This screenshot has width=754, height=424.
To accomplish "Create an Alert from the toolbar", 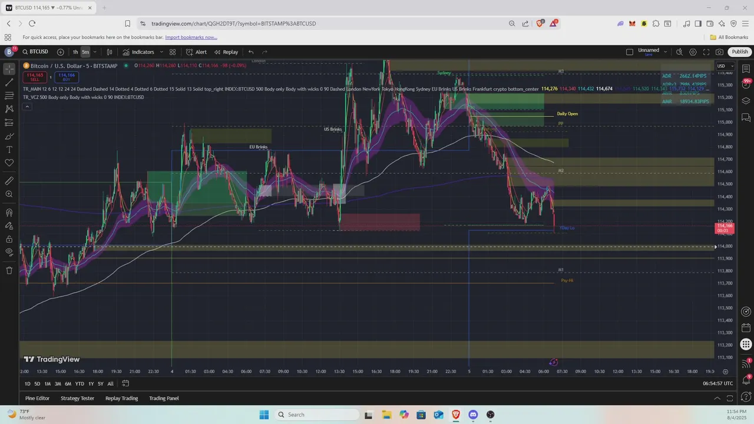I will coord(197,52).
